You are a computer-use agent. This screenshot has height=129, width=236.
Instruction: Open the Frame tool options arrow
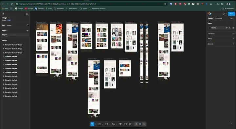pos(103,124)
